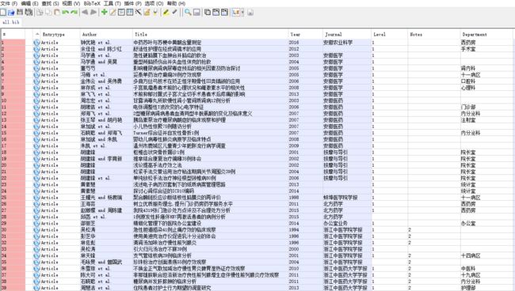
Task: Open the BibTeX menu
Action: coord(92,3)
